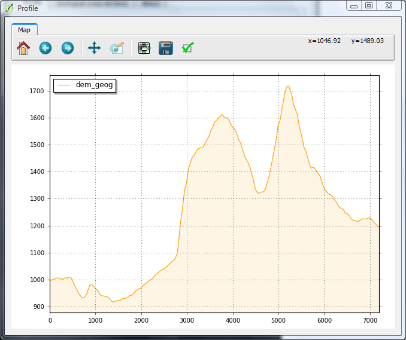The height and width of the screenshot is (340, 406).
Task: Click x-axis label 2000
Action: 141,320
